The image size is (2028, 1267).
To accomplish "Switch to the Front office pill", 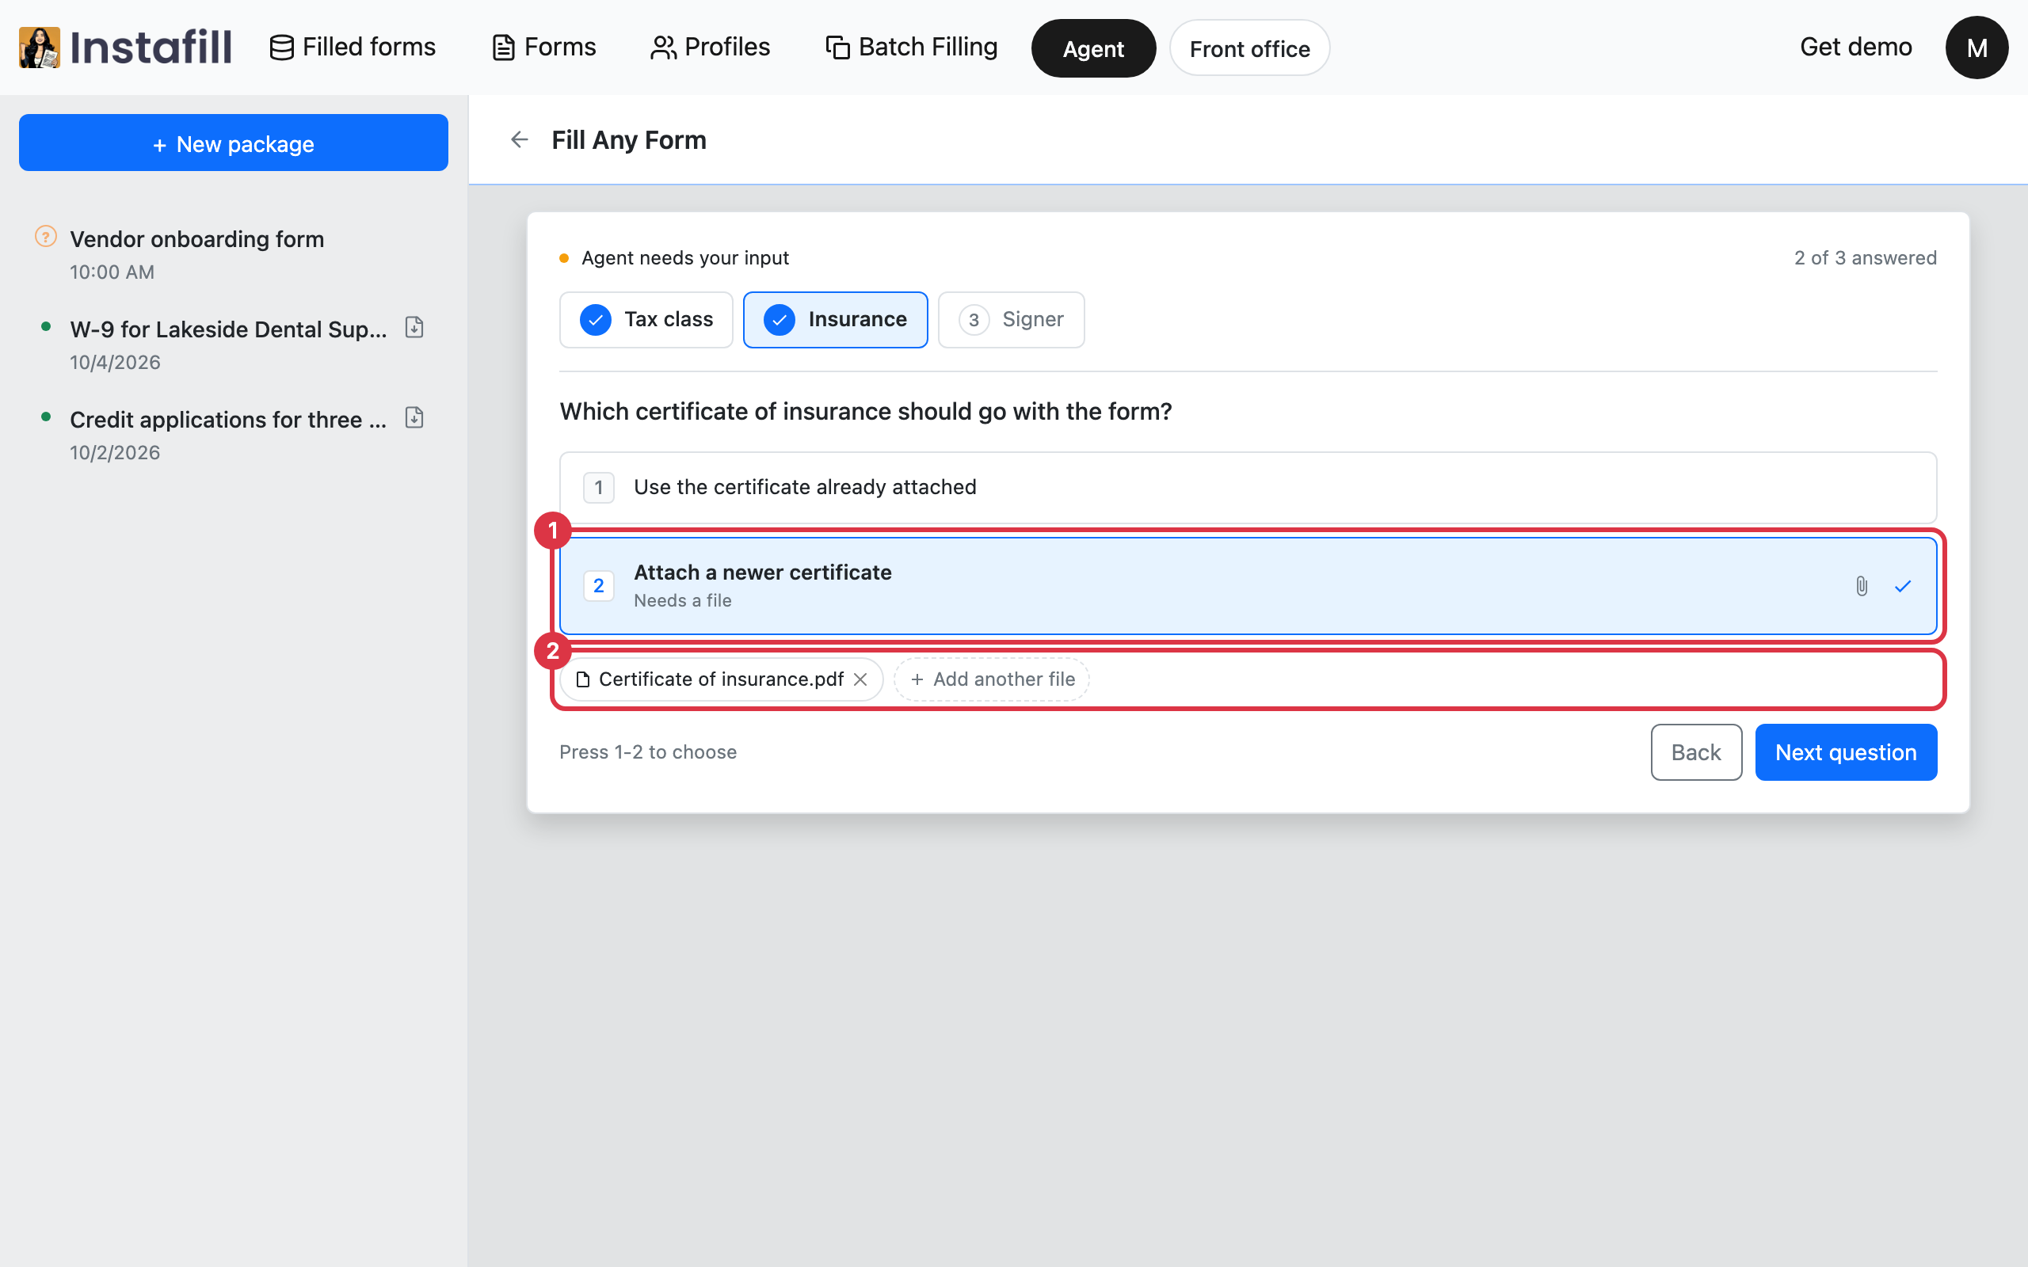I will [1249, 48].
